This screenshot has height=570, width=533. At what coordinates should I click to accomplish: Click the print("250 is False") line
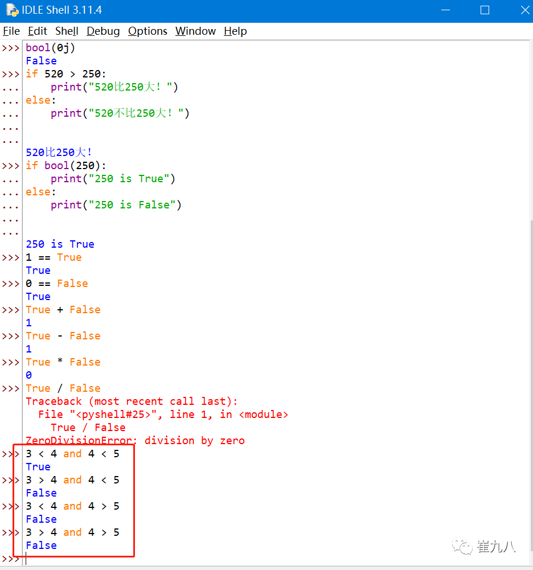point(116,204)
